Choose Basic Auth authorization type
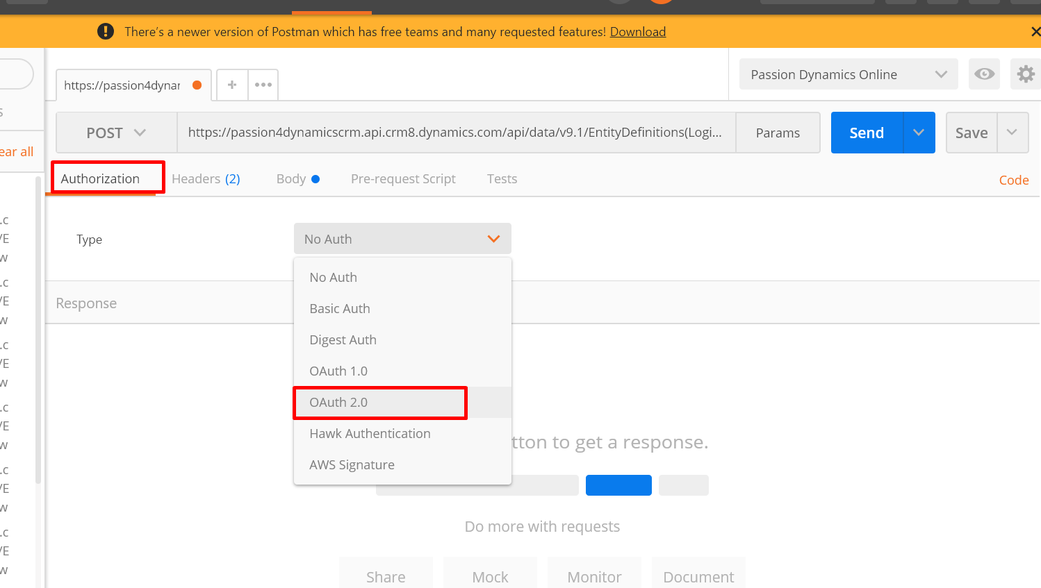 340,309
